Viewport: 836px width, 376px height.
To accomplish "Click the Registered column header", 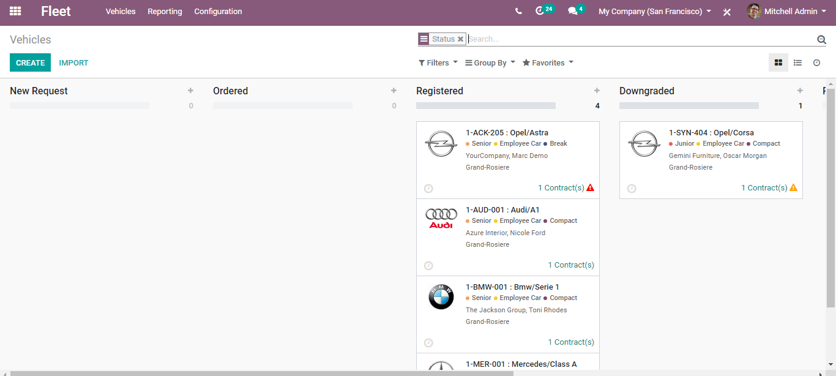I will (x=439, y=91).
